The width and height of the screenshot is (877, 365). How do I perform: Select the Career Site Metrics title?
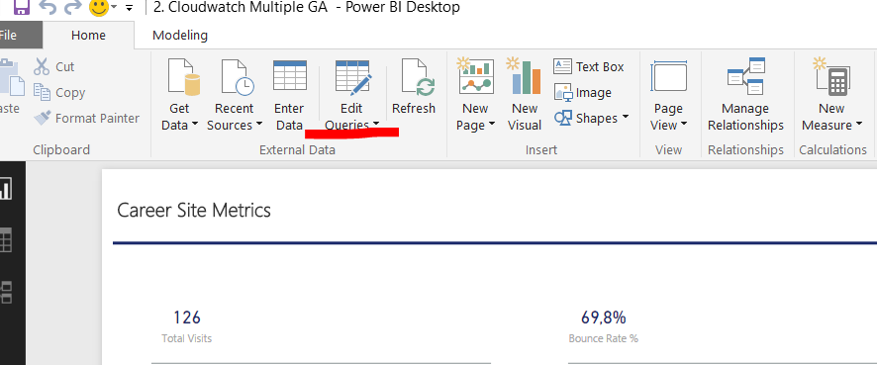coord(194,210)
